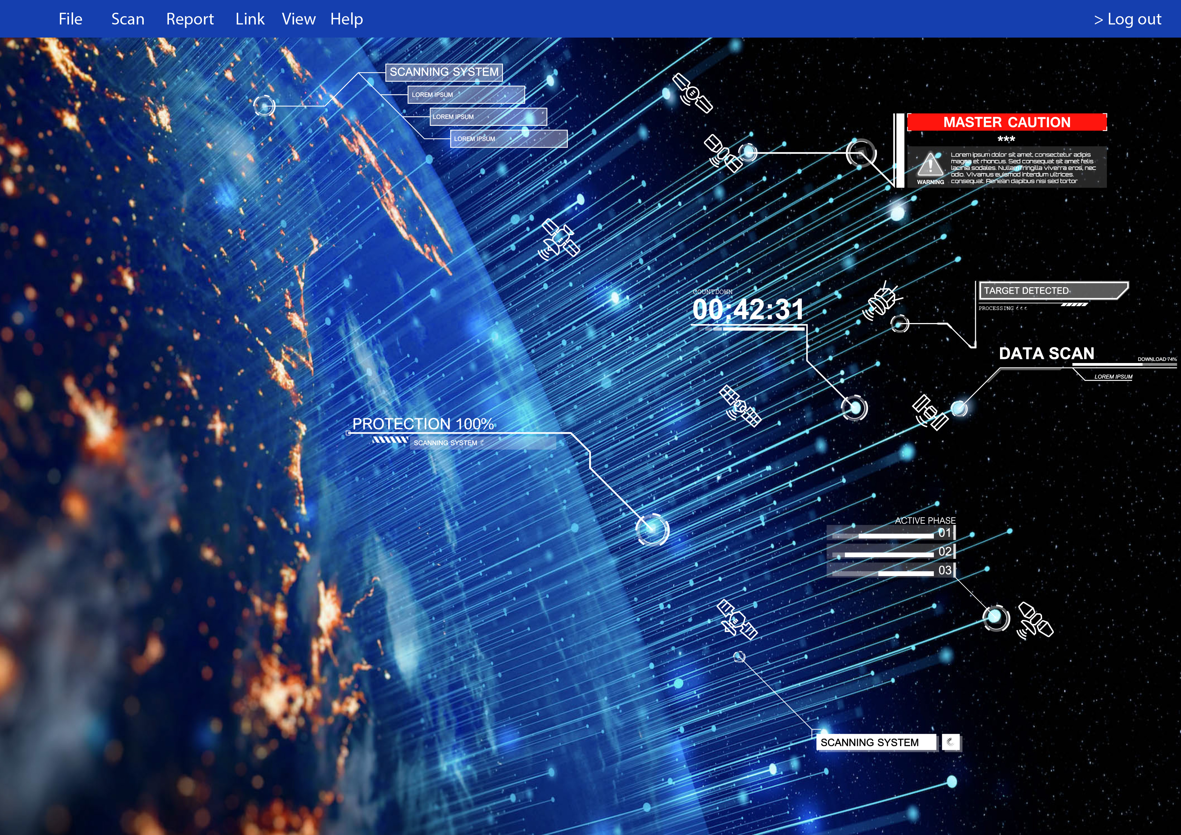The height and width of the screenshot is (835, 1181).
Task: Click the Countdown caption above the timer
Action: pyautogui.click(x=713, y=292)
